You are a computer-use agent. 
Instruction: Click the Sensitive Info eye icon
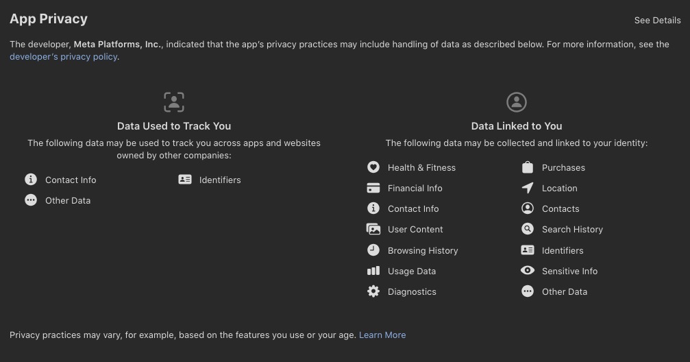coord(527,270)
